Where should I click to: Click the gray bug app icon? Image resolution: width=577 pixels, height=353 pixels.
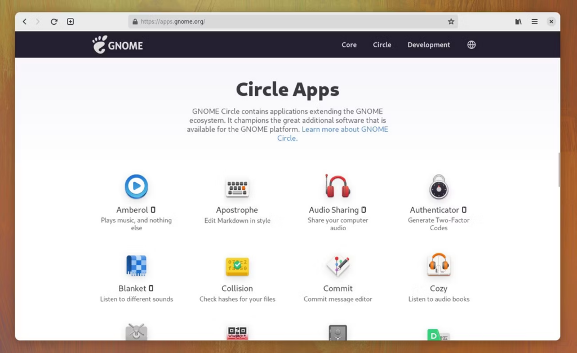click(136, 332)
